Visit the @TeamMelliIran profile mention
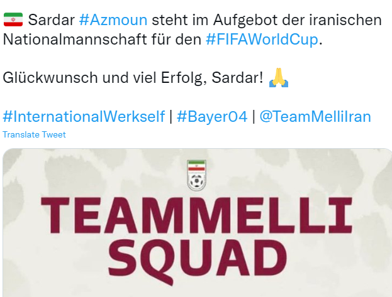Screen dimensions: 392x297 click(x=315, y=116)
